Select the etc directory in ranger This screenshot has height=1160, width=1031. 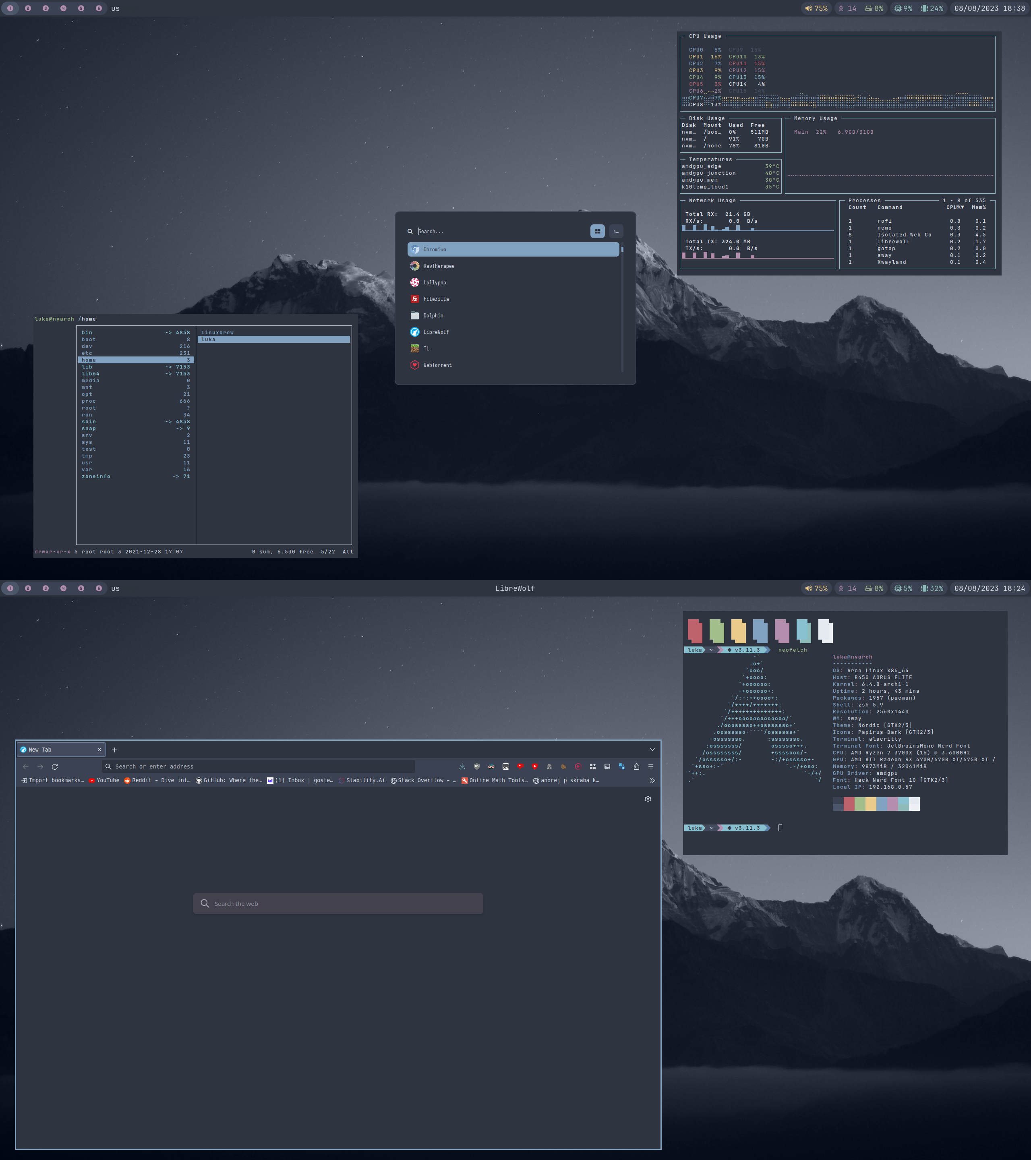136,353
